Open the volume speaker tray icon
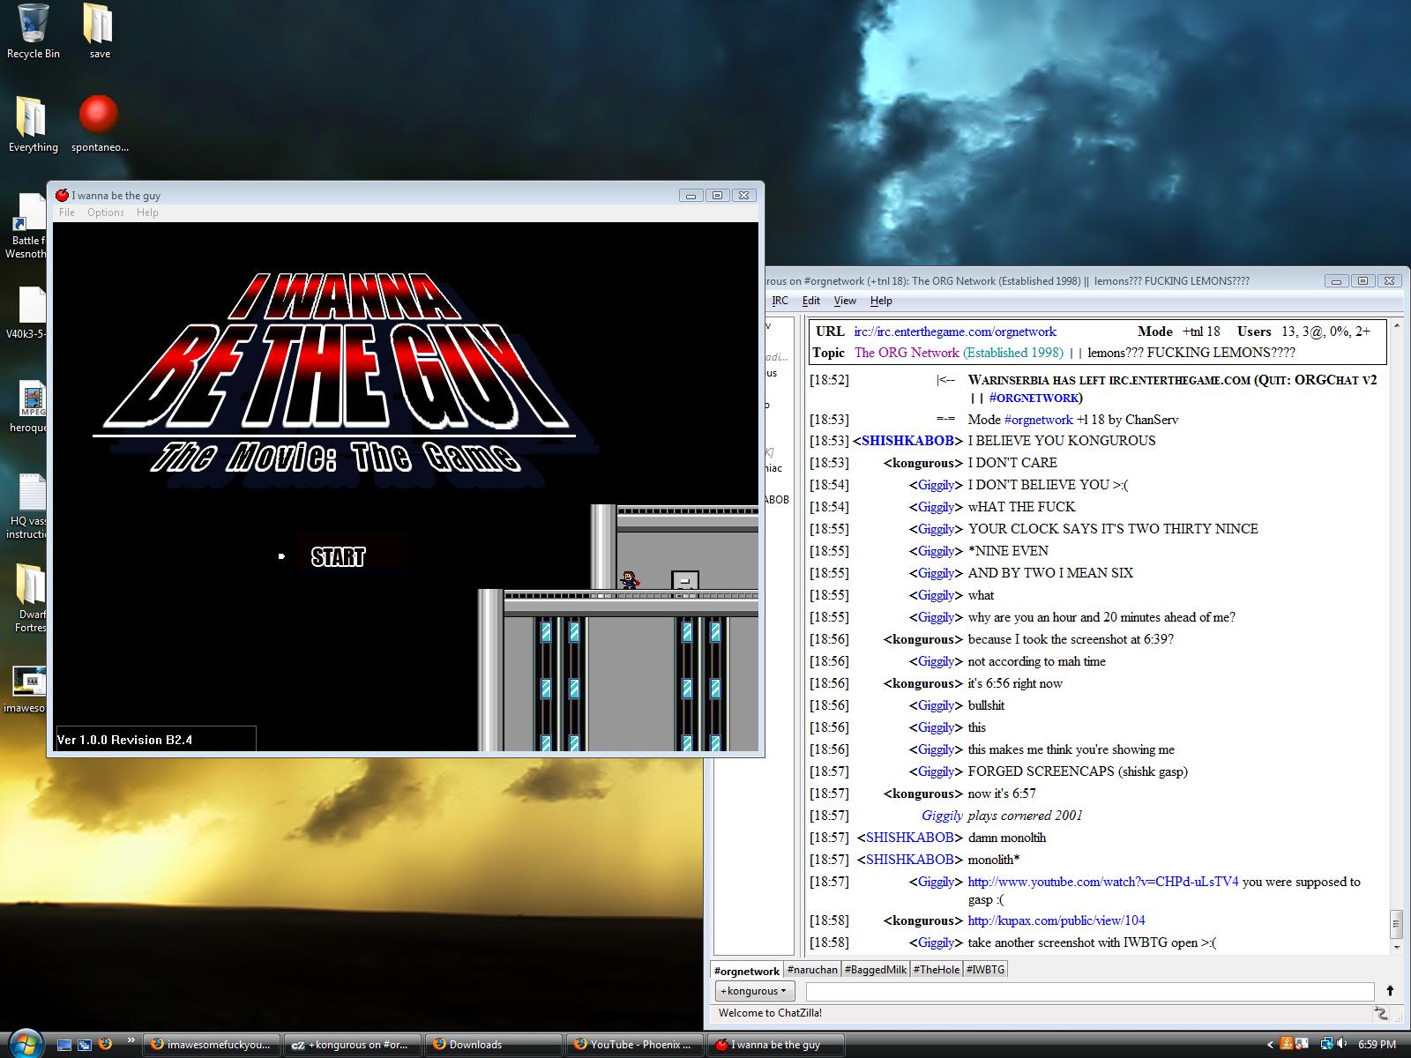Image resolution: width=1411 pixels, height=1058 pixels. pos(1343,1044)
